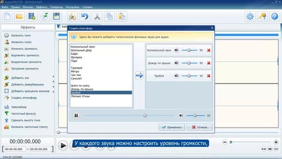Select Лесные птицы in sound list
282x159 pixels.
80,96
